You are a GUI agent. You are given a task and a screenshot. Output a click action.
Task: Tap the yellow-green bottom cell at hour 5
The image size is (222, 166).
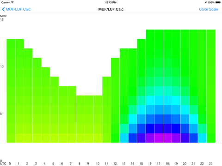coord(54,138)
